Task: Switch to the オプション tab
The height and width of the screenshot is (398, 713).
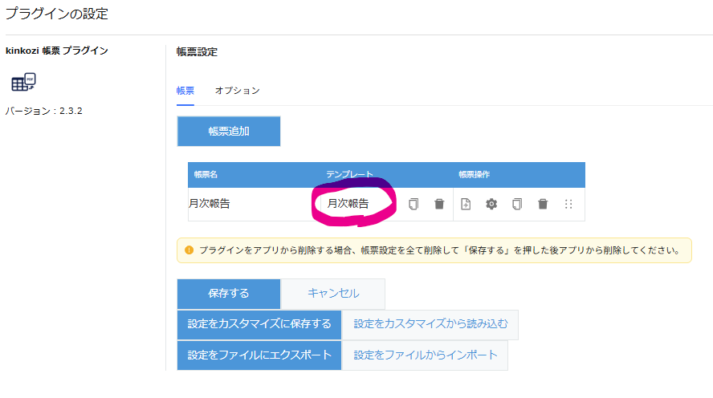Action: click(237, 91)
